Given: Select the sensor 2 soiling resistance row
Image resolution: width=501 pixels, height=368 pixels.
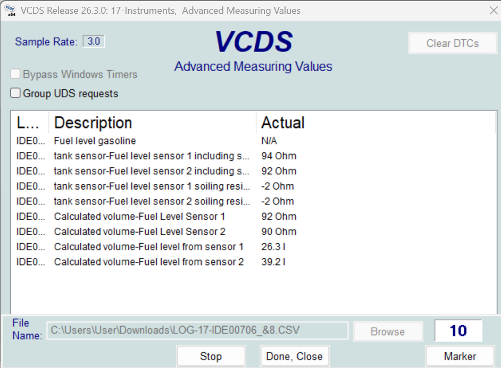Looking at the screenshot, I should pyautogui.click(x=254, y=201).
